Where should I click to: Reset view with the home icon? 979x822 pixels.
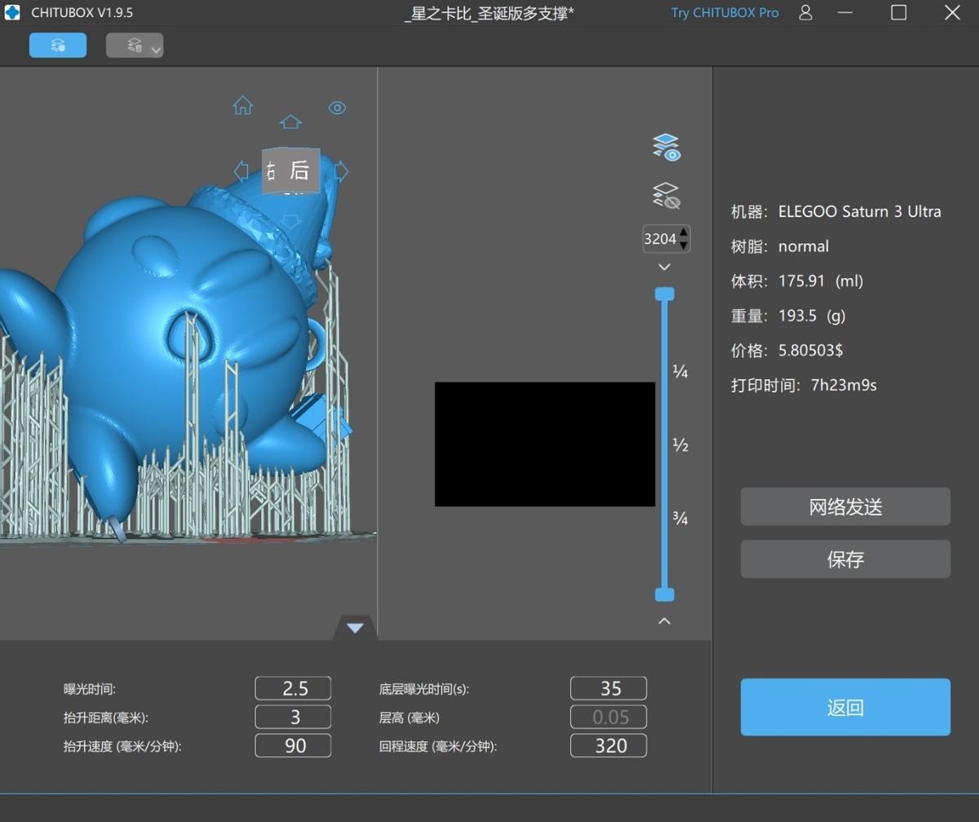pos(242,105)
